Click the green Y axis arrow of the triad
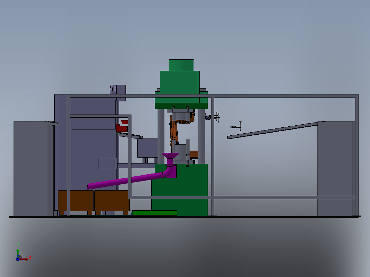The height and width of the screenshot is (277, 370). point(18,253)
